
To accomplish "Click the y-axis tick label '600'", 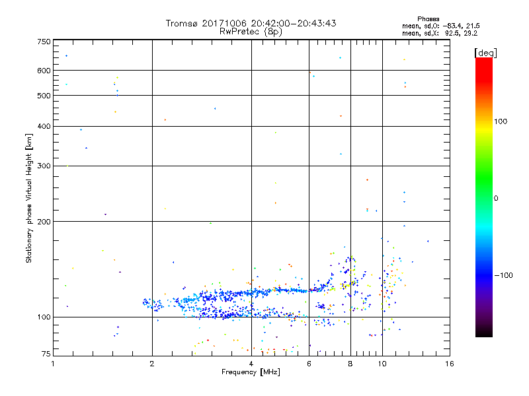I will [44, 71].
